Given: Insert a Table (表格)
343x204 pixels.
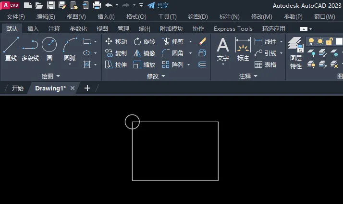Looking at the screenshot, I should (x=266, y=64).
